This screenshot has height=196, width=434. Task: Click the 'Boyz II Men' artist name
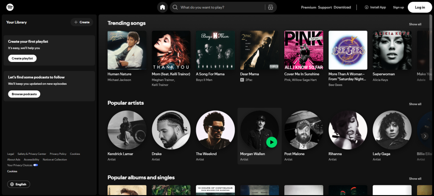tap(205, 80)
